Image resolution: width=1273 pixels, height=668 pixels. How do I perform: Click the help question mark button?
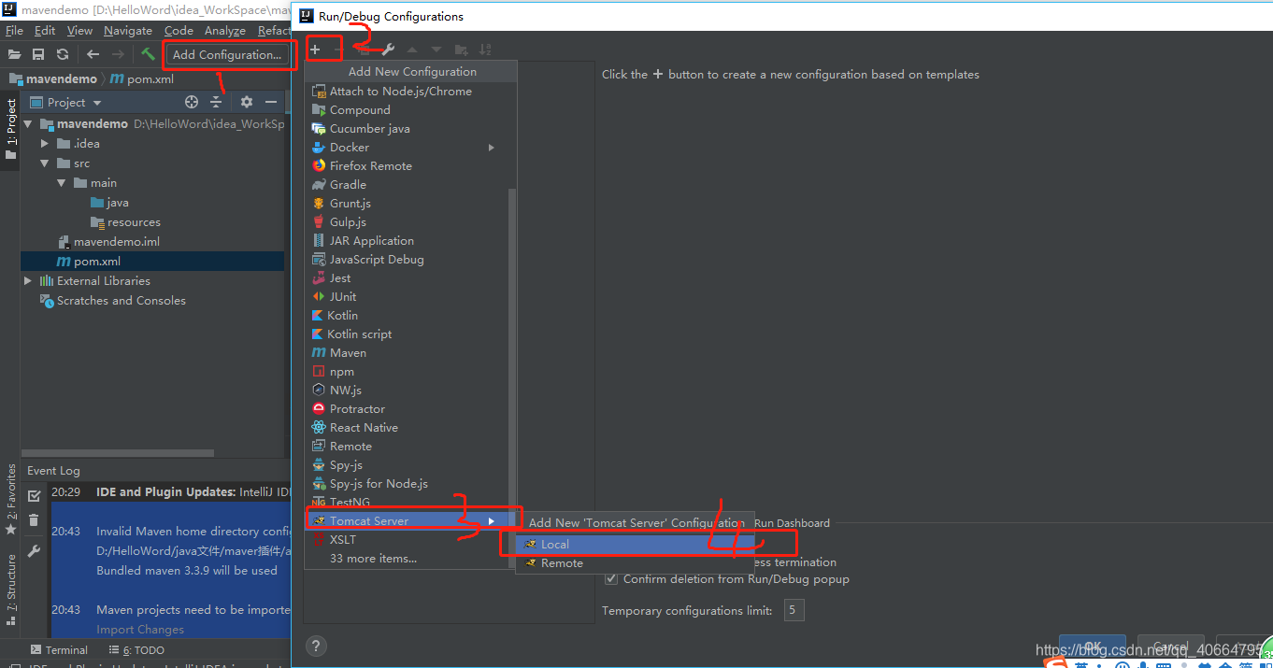tap(316, 646)
